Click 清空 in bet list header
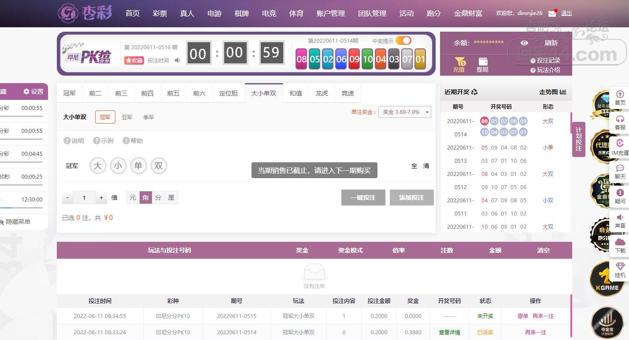The image size is (629, 340). click(543, 250)
